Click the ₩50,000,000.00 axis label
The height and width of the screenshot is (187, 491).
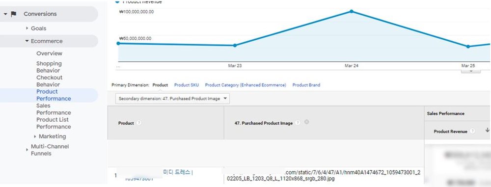pos(136,38)
